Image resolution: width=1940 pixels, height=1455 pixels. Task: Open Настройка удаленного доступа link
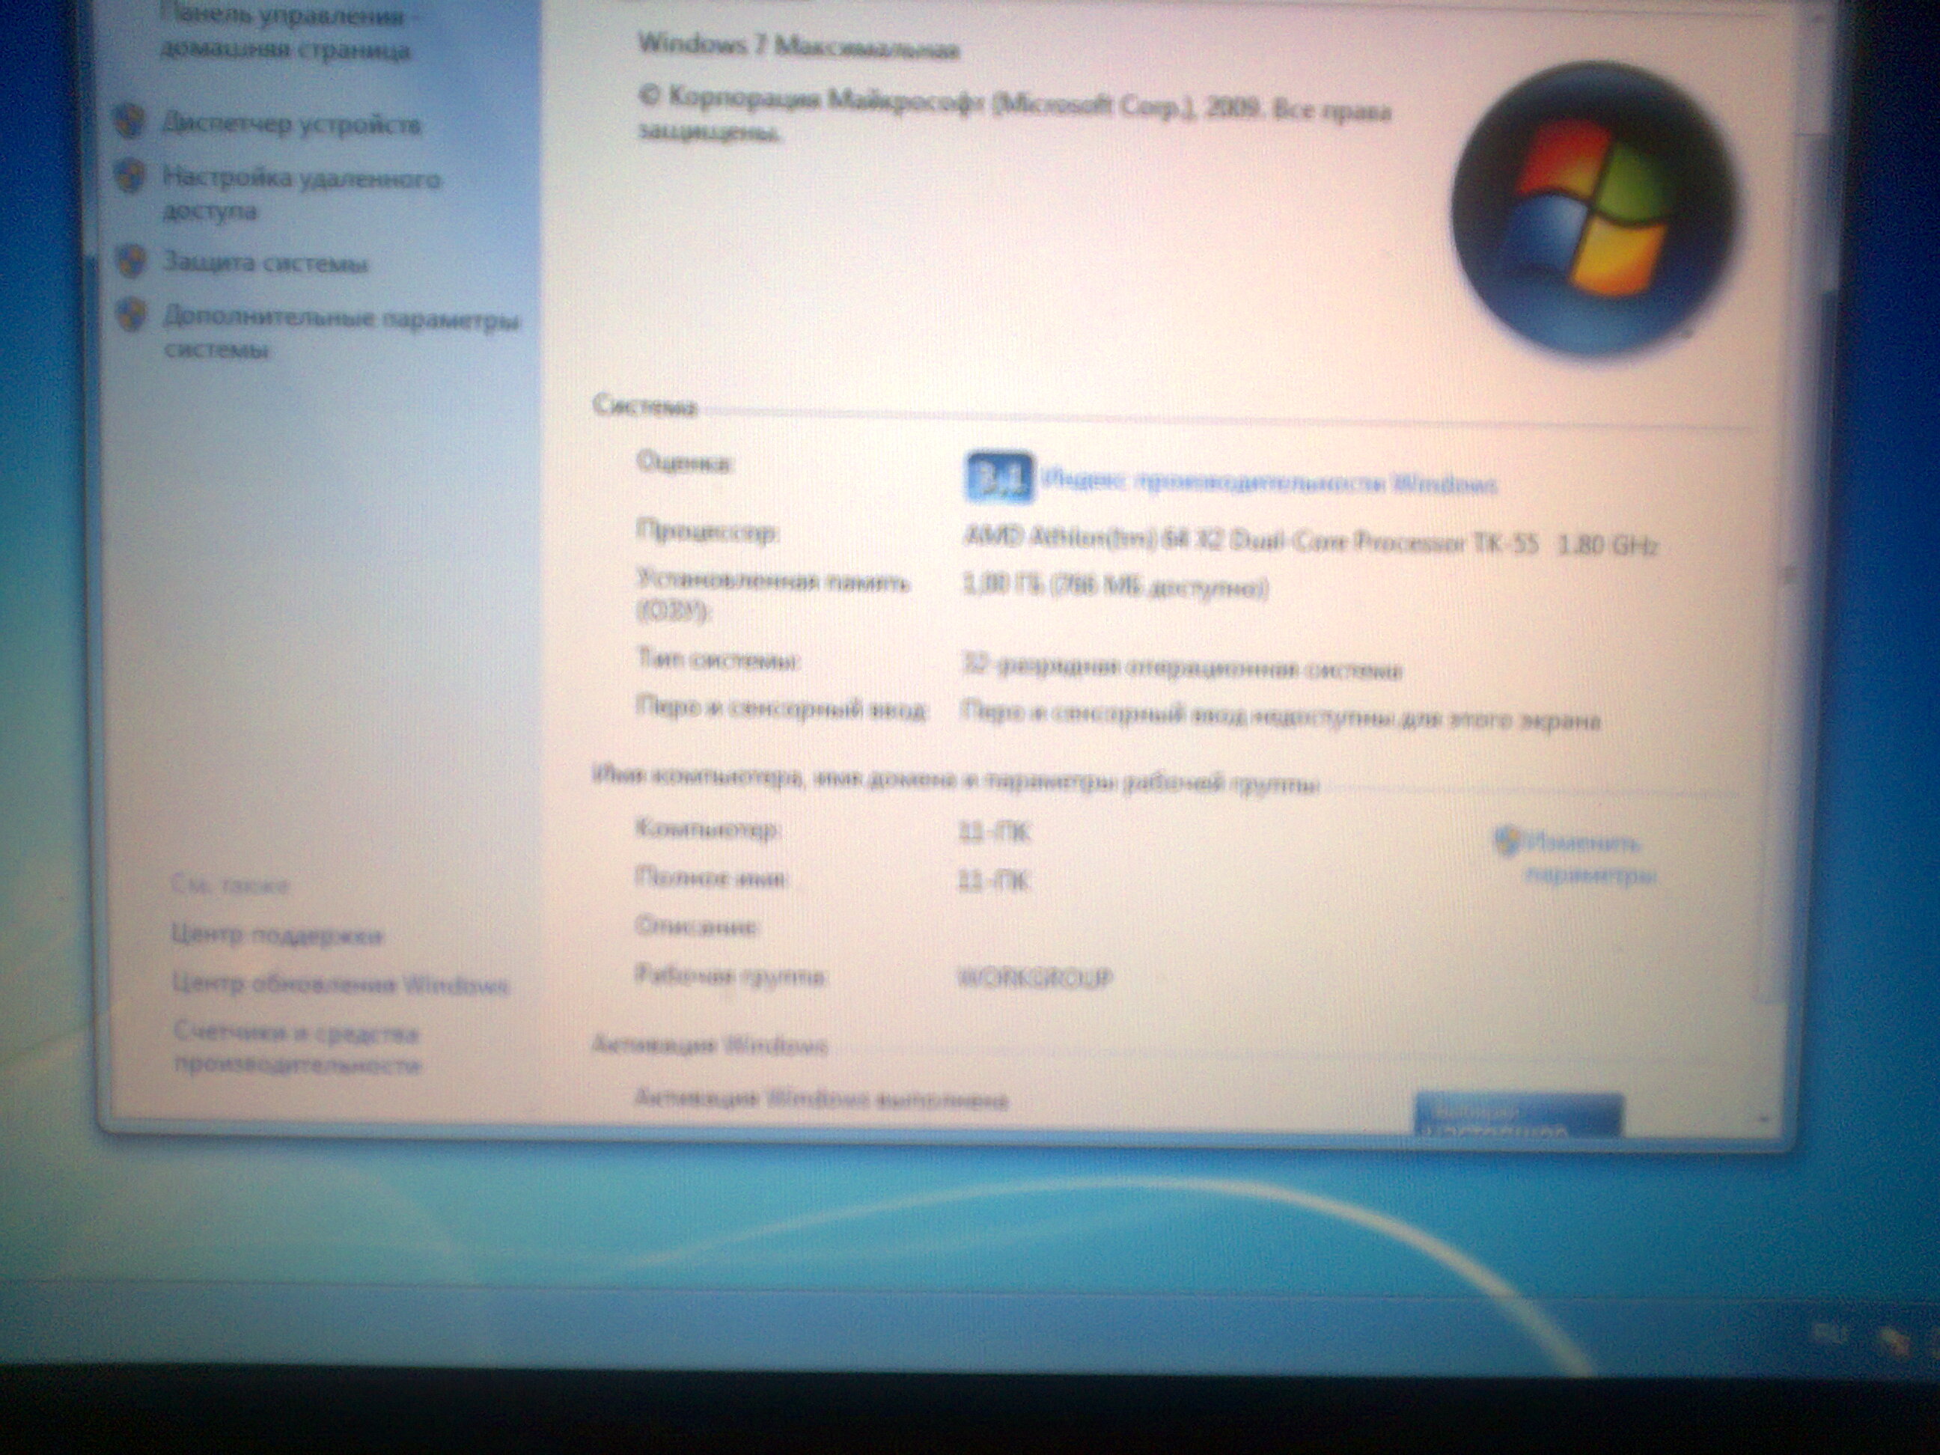pos(301,194)
